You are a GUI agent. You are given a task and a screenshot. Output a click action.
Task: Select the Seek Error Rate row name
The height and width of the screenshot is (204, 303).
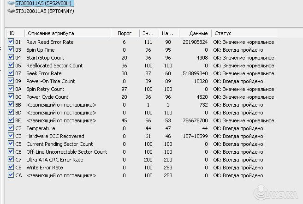click(44, 73)
